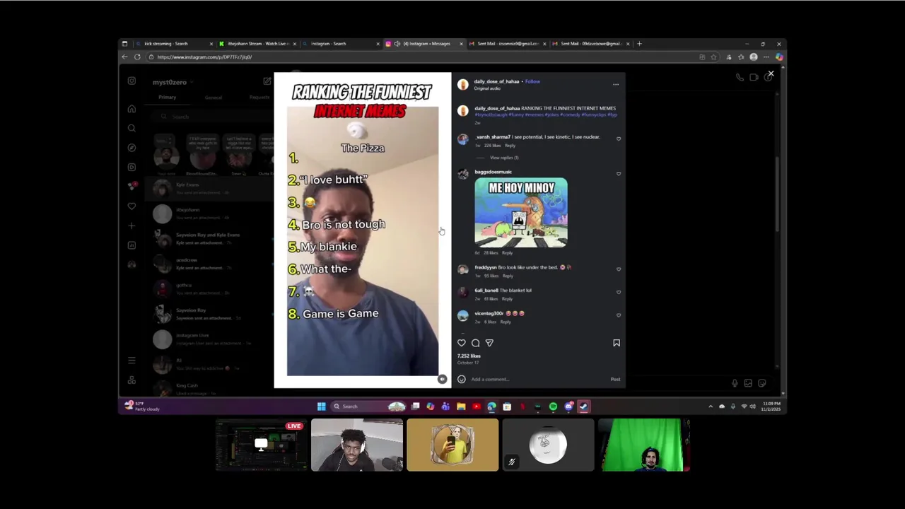Open Explore compass icon in sidebar
Image resolution: width=905 pixels, height=509 pixels.
pos(132,148)
